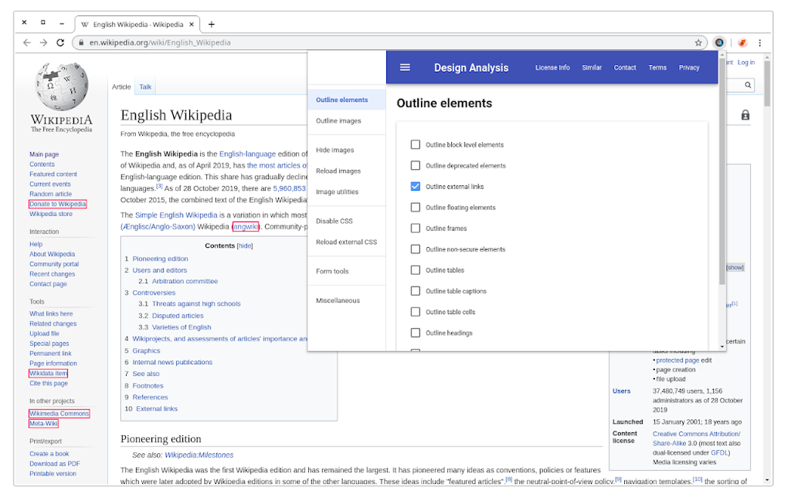
Task: Select Outline images in sidebar
Action: point(347,121)
